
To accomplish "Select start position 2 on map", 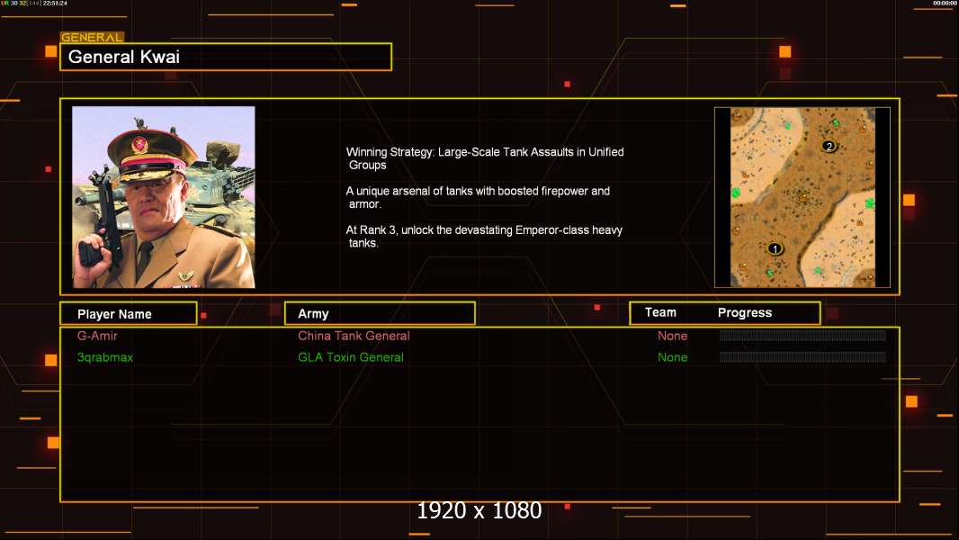I will pos(829,146).
